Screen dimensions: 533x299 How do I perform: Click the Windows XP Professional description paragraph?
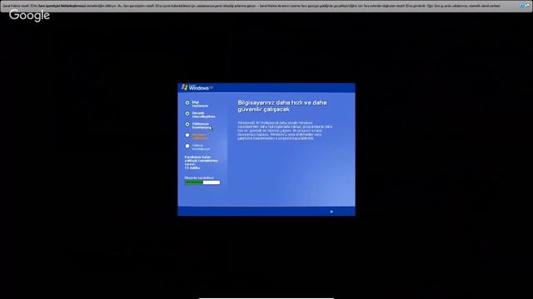coord(285,130)
